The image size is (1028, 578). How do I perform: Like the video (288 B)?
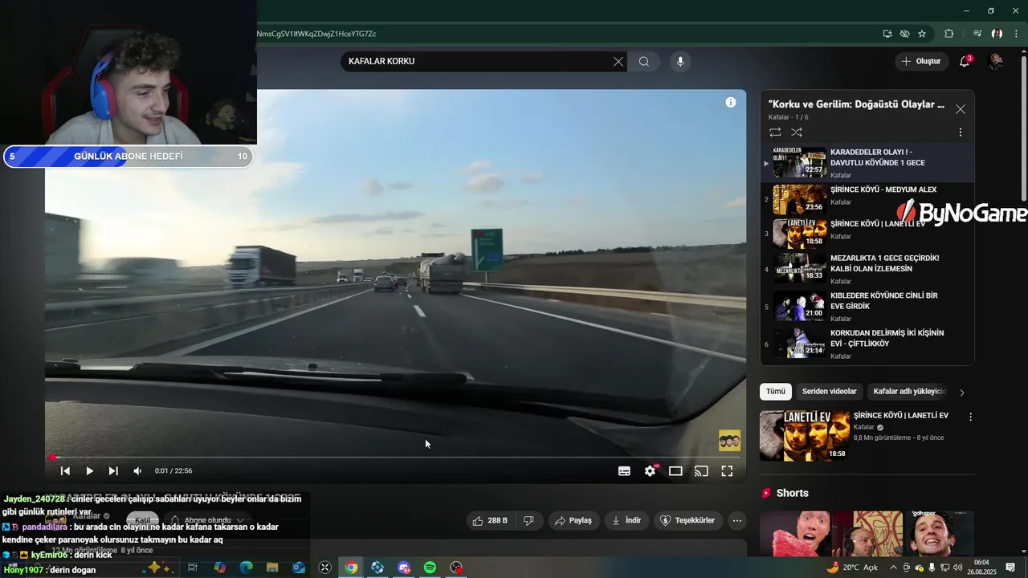point(491,520)
